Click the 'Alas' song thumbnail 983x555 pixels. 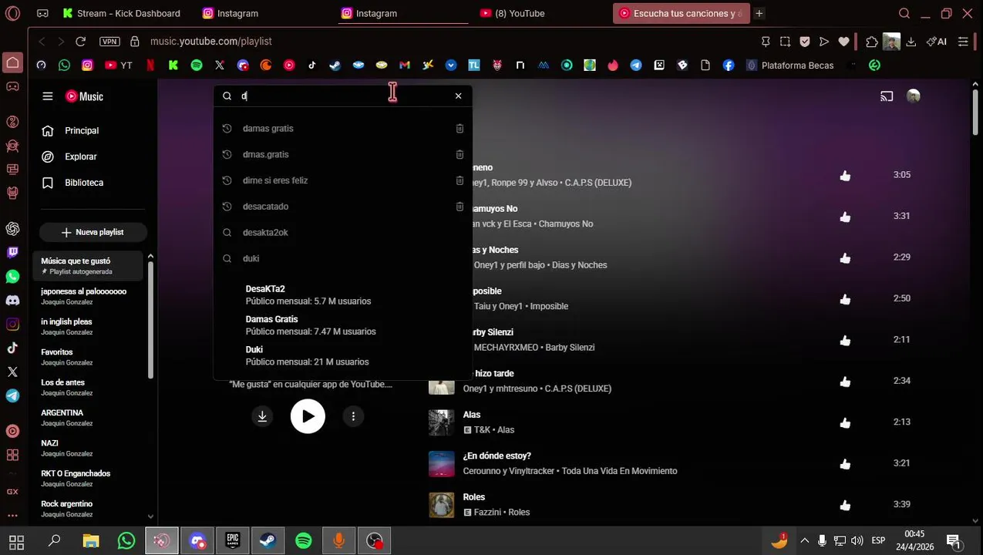pyautogui.click(x=442, y=422)
